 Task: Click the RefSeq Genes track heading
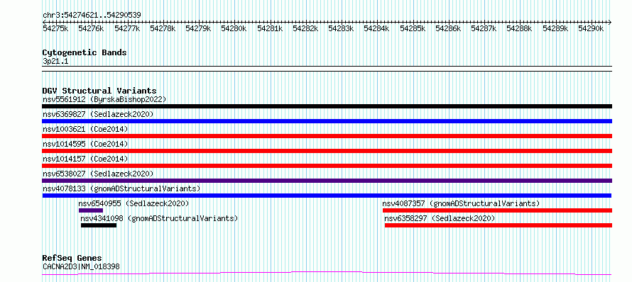[72, 259]
